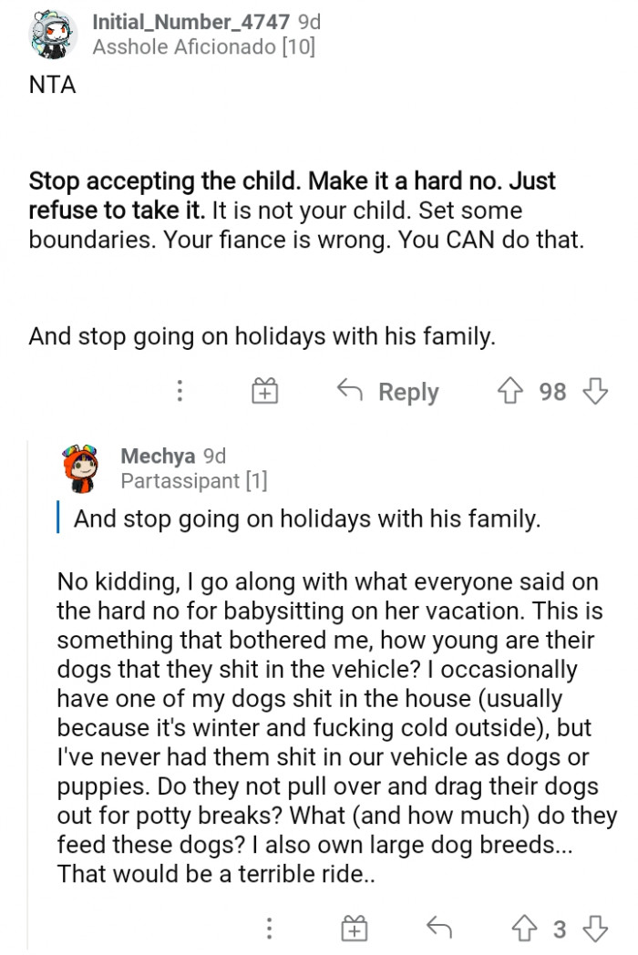Click the 98 vote score

(x=552, y=392)
